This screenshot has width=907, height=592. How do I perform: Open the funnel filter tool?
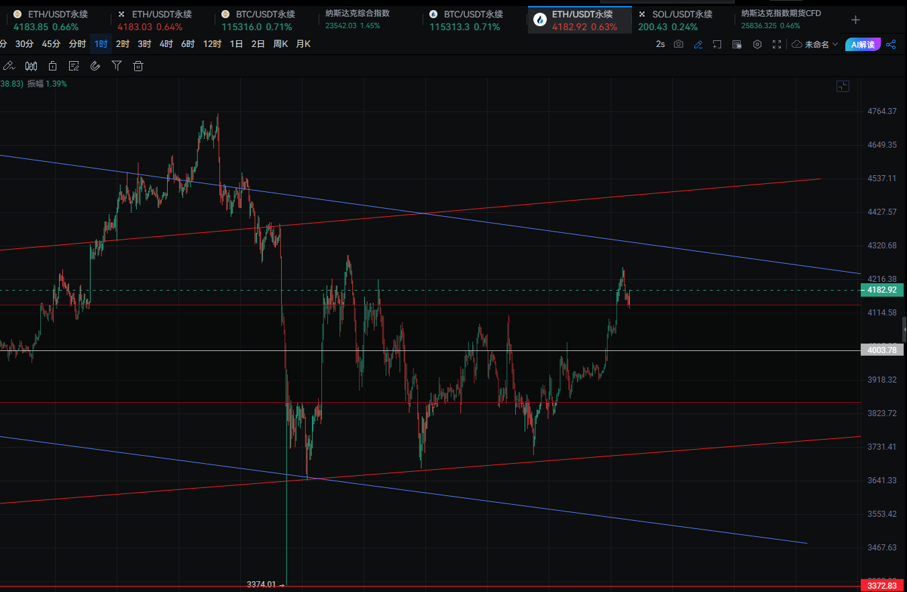click(117, 66)
